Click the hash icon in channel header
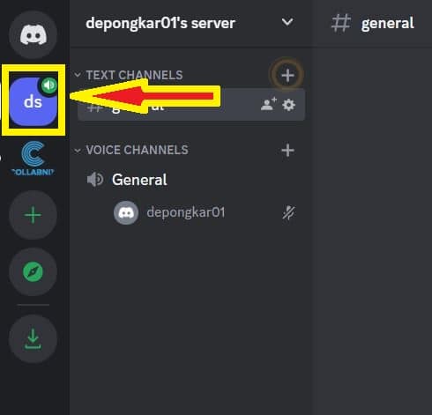Image resolution: width=432 pixels, height=415 pixels. 341,23
